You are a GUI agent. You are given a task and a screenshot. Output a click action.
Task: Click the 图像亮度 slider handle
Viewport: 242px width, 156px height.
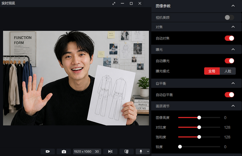click(199, 118)
